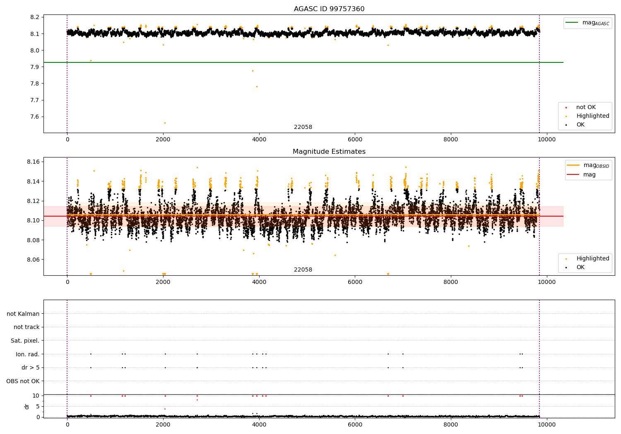
Task: Click the '2000' x-tick under top plot
Action: [x=163, y=140]
